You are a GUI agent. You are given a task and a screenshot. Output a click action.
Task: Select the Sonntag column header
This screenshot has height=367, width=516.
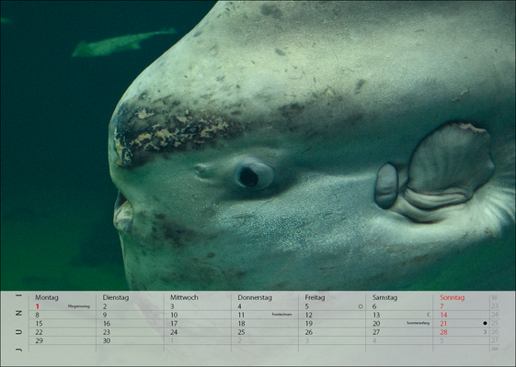(x=453, y=297)
